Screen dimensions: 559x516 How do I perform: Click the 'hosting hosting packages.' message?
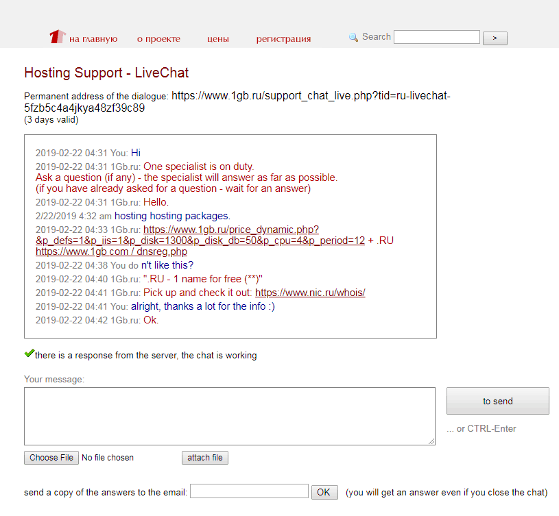point(172,216)
